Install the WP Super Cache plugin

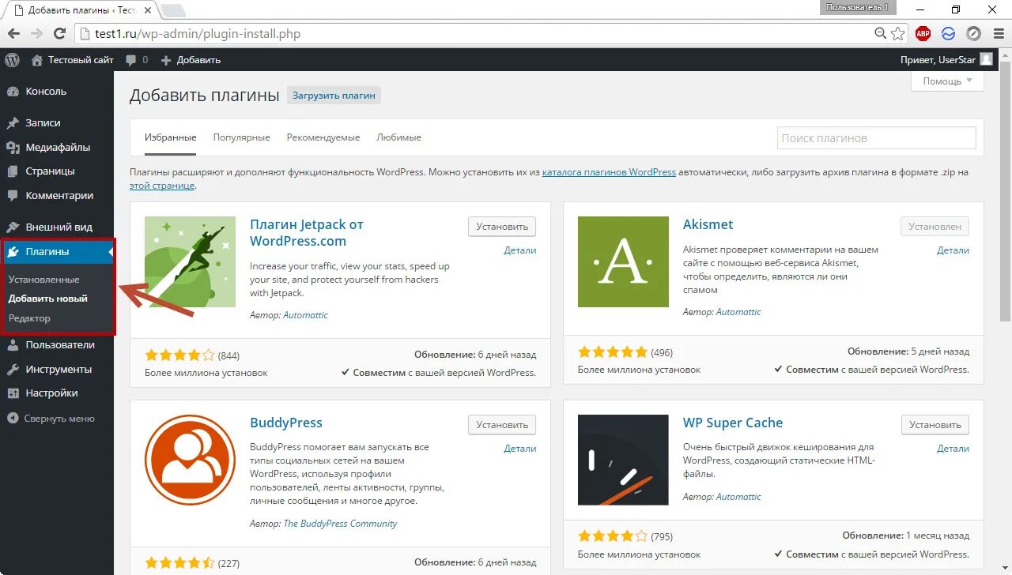click(x=935, y=424)
